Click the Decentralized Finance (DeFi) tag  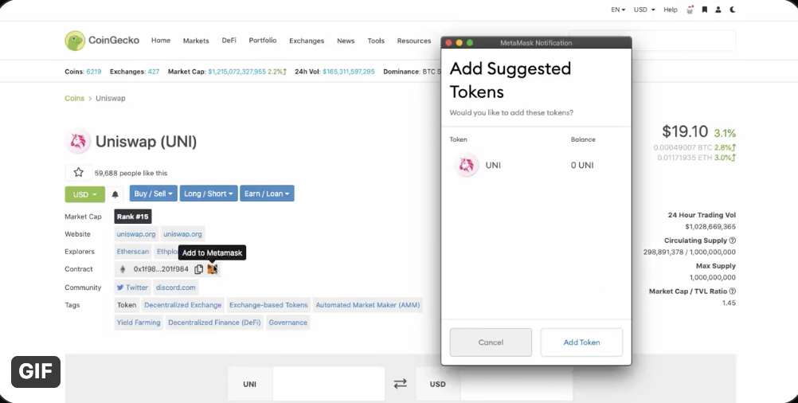point(214,323)
